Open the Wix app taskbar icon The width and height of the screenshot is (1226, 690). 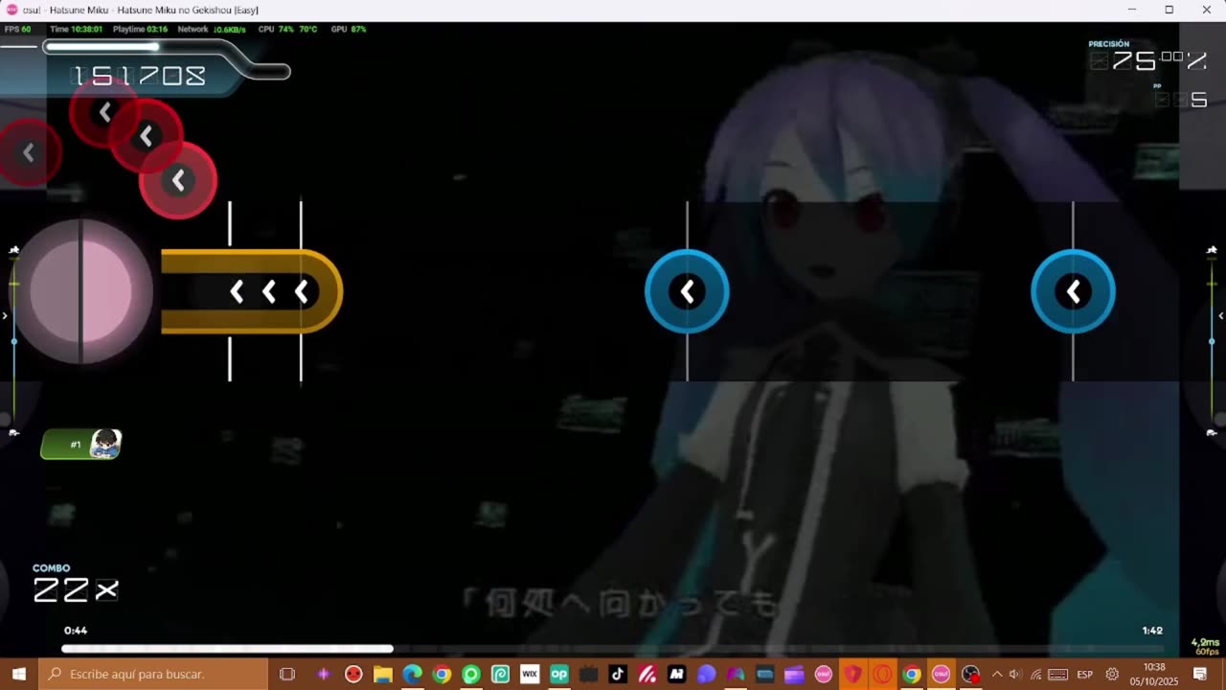point(530,674)
